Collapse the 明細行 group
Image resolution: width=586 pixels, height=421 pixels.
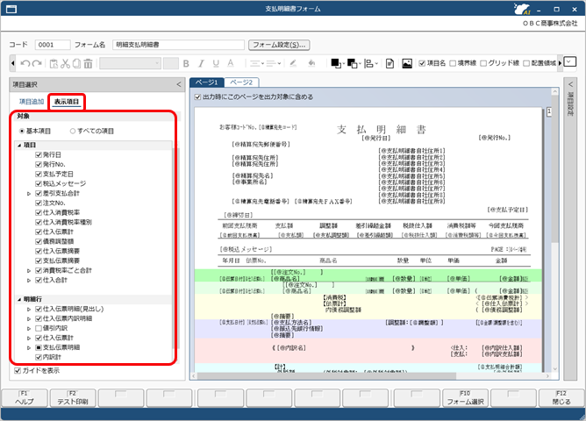coord(19,300)
